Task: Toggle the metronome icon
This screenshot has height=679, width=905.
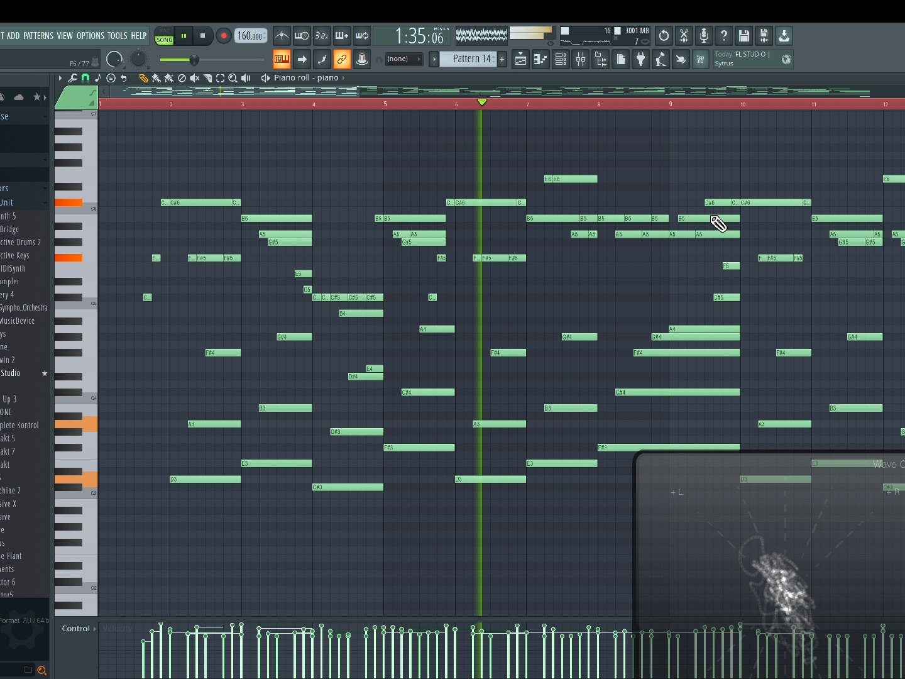Action: click(x=282, y=36)
